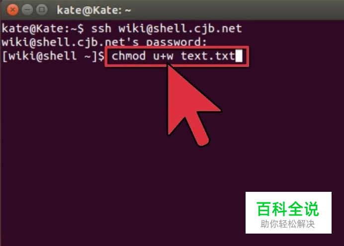
Task: Click the word chmod in the command
Action: tap(129, 56)
